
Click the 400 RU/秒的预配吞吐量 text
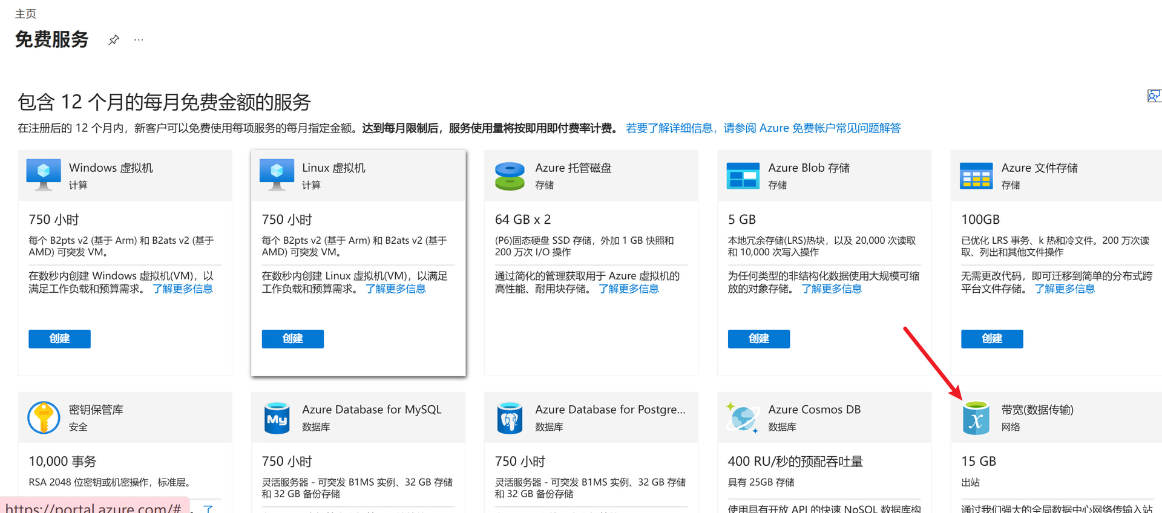(795, 462)
